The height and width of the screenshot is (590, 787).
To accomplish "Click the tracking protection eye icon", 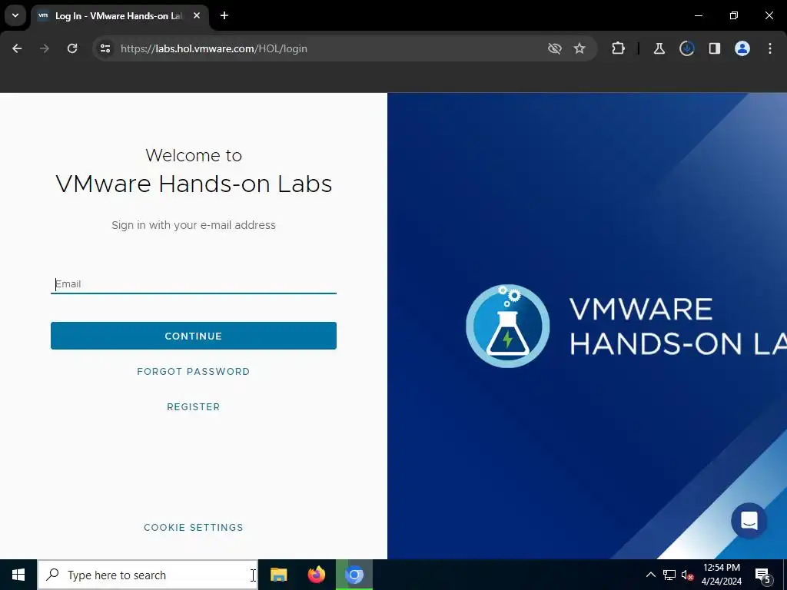I will coord(555,48).
